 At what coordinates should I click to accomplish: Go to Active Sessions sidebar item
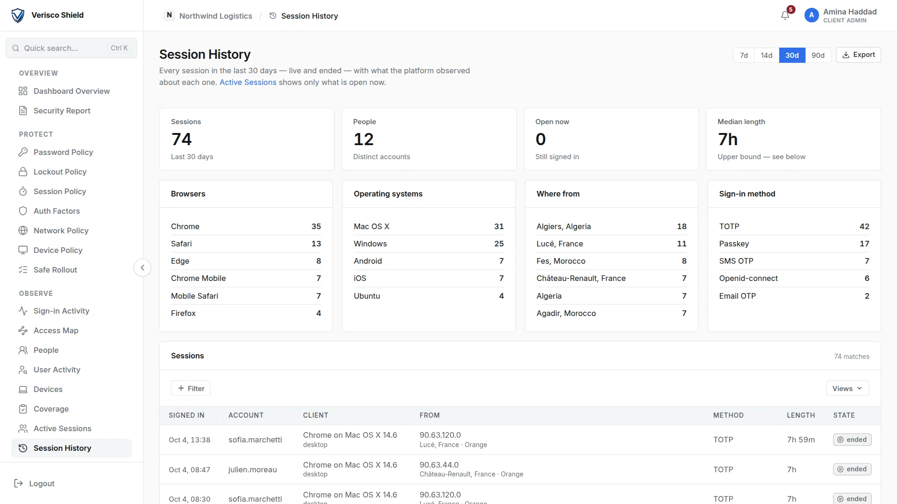click(71, 428)
